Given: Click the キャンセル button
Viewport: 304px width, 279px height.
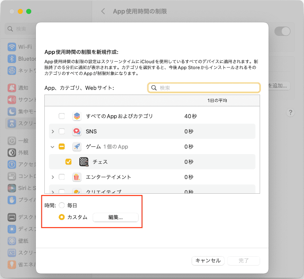Looking at the screenshot, I should pos(208,260).
